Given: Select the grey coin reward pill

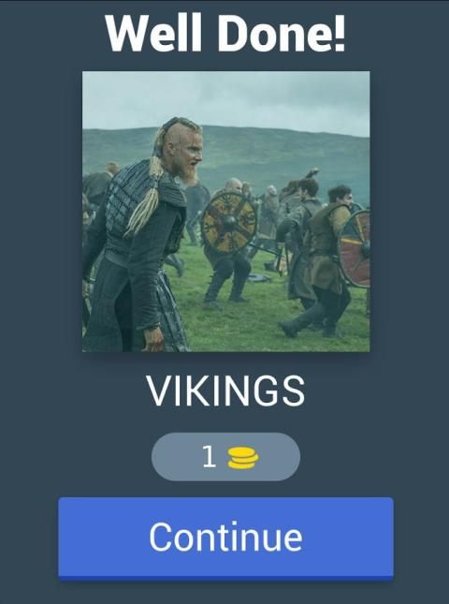Looking at the screenshot, I should click(x=225, y=457).
